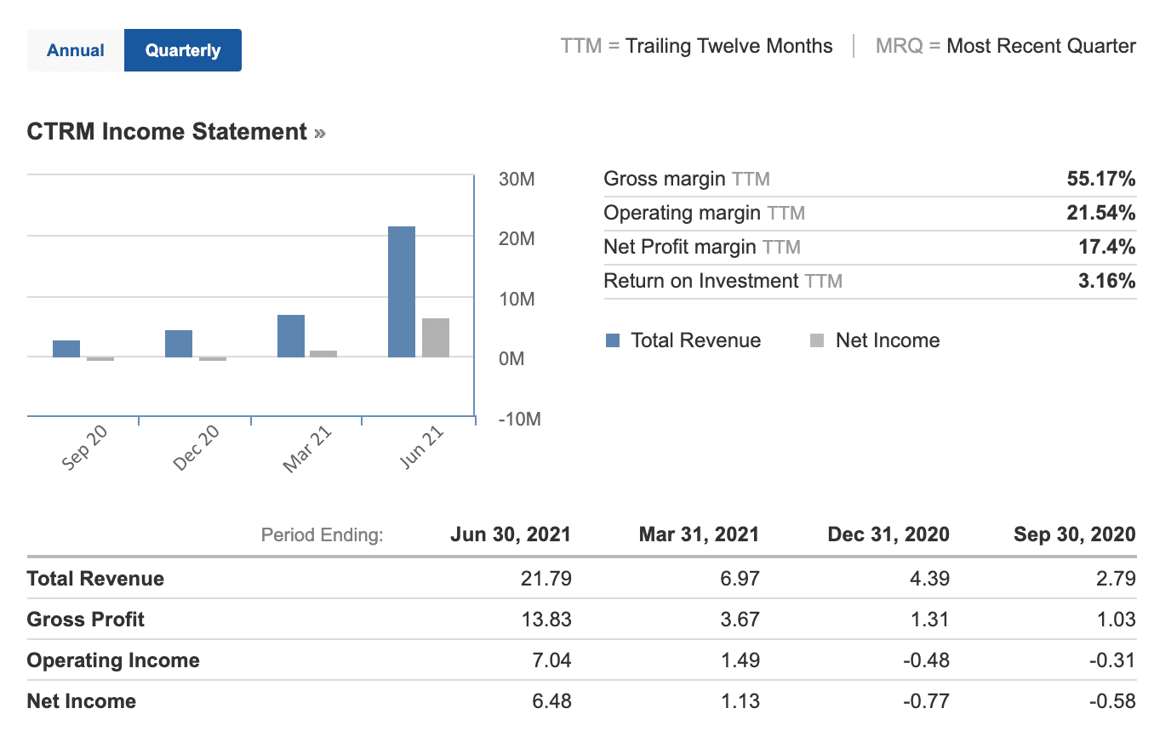Click the double-arrow icon beside CTRM Income Statement

(320, 133)
